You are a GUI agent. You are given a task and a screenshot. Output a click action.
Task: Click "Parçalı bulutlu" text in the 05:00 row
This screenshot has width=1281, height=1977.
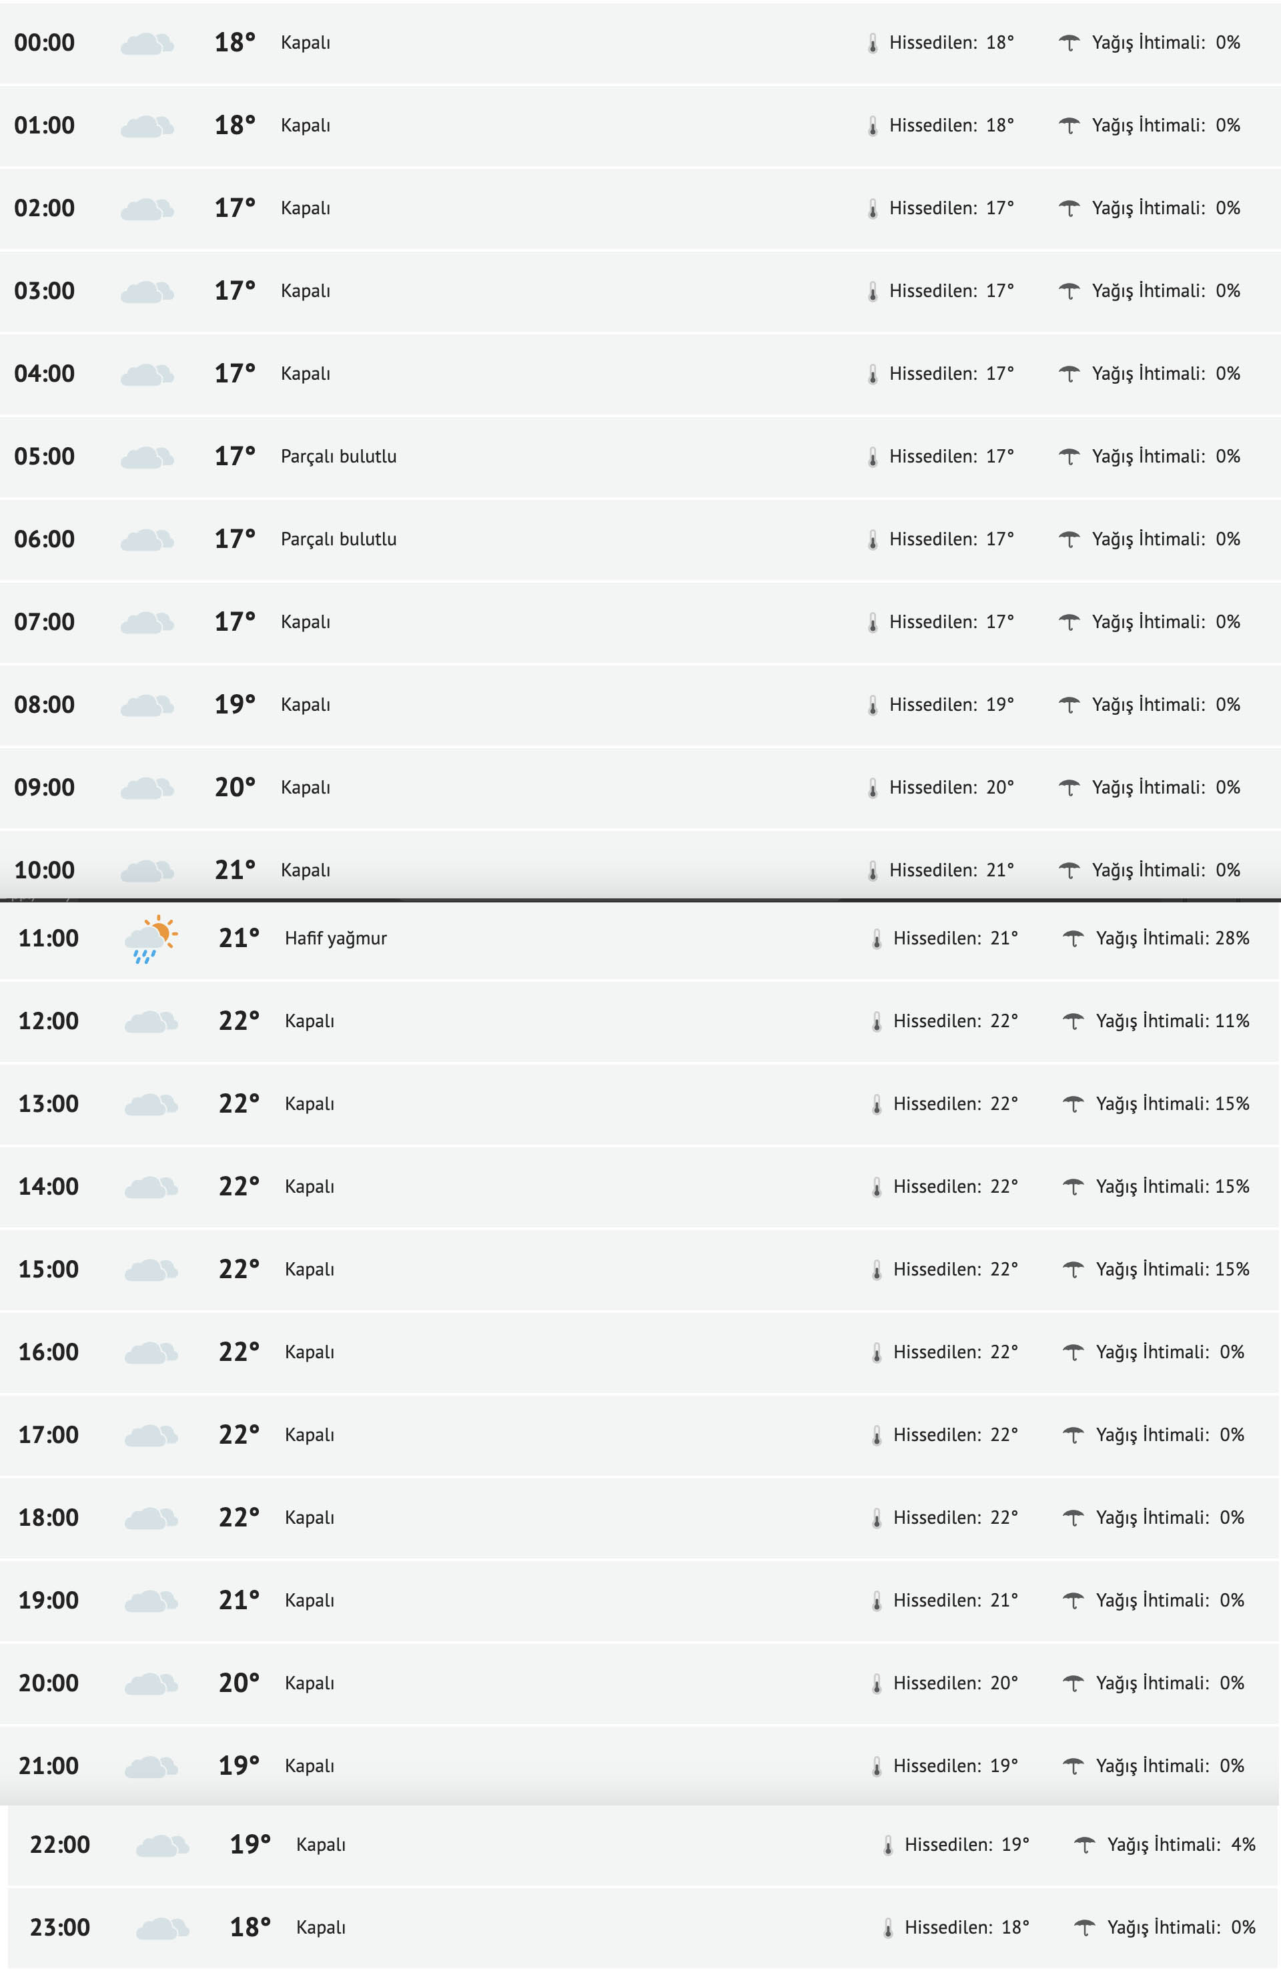tap(339, 457)
